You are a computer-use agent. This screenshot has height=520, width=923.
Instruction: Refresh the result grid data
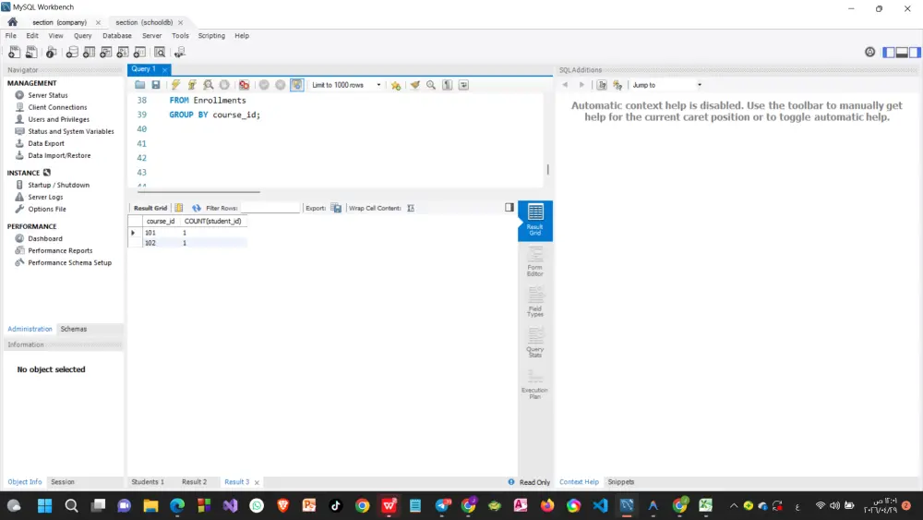pos(197,208)
